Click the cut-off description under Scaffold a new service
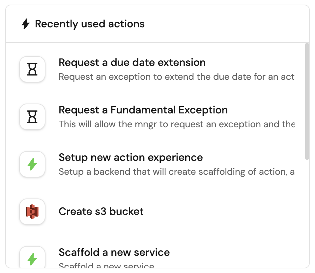 [106, 266]
